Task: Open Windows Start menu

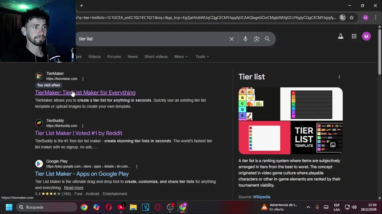Action: point(9,207)
